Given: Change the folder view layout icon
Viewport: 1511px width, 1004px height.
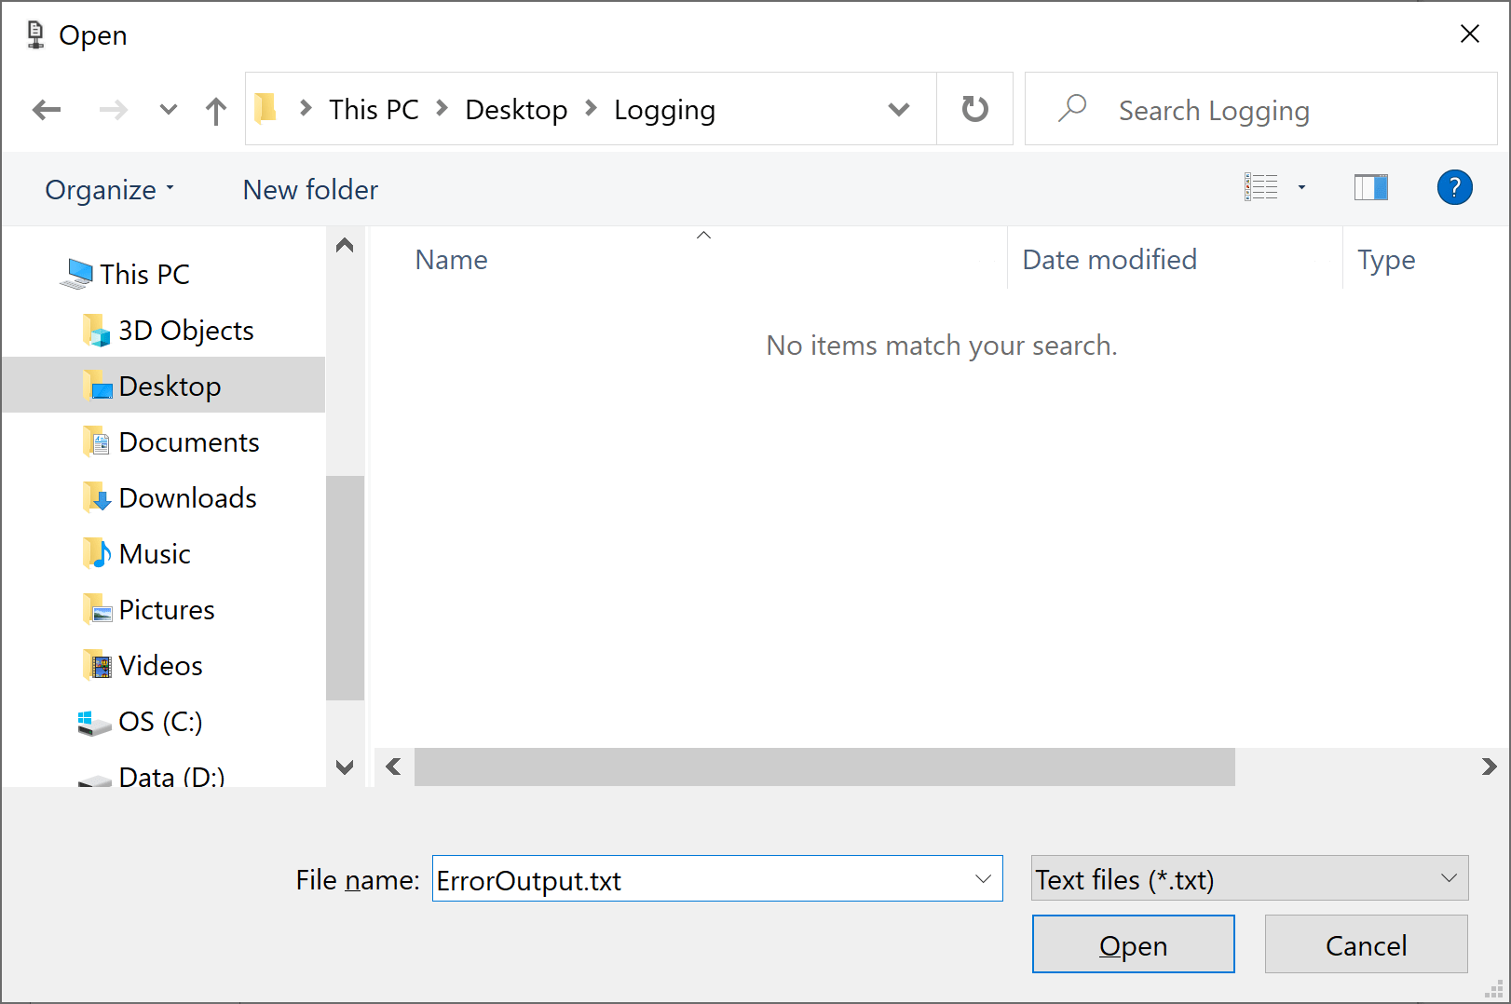Looking at the screenshot, I should tap(1261, 187).
